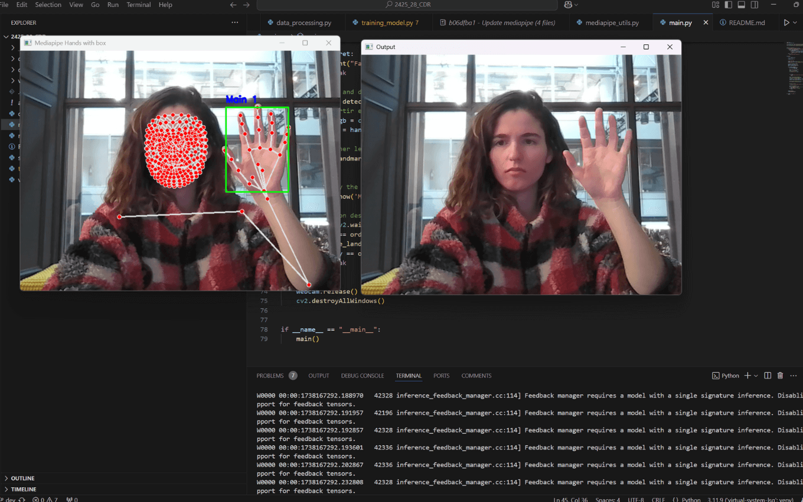Open the COMMENTS panel tab
Image resolution: width=803 pixels, height=502 pixels.
point(476,376)
